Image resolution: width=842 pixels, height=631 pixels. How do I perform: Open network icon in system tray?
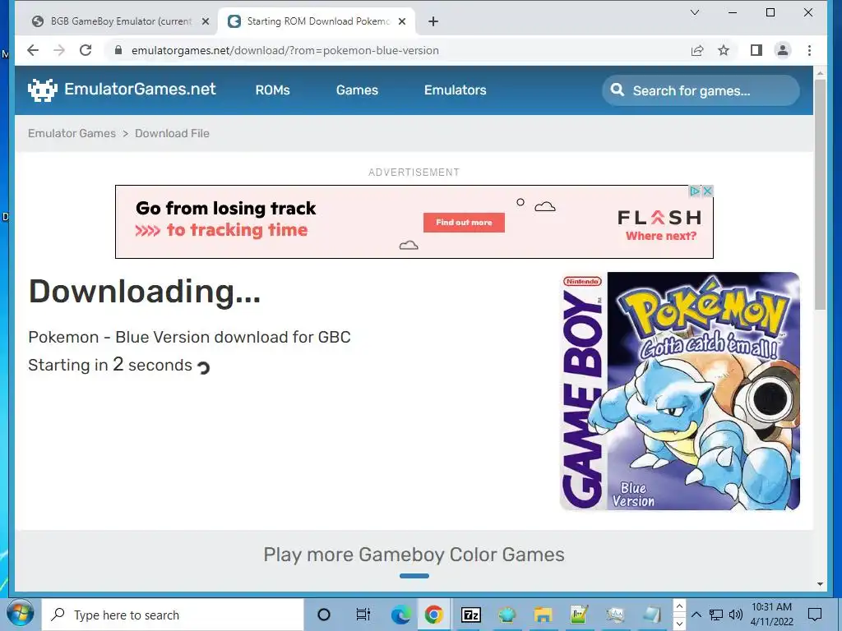[716, 615]
